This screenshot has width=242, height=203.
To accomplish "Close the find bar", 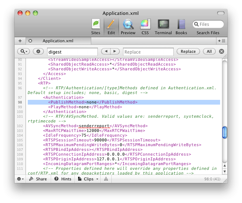I will (222, 51).
